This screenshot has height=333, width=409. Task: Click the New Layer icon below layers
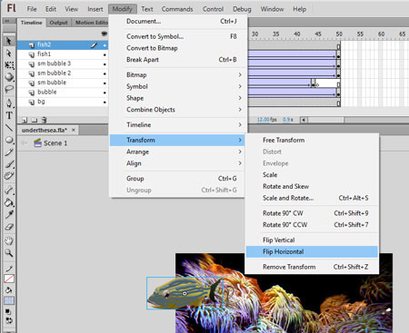click(x=25, y=120)
